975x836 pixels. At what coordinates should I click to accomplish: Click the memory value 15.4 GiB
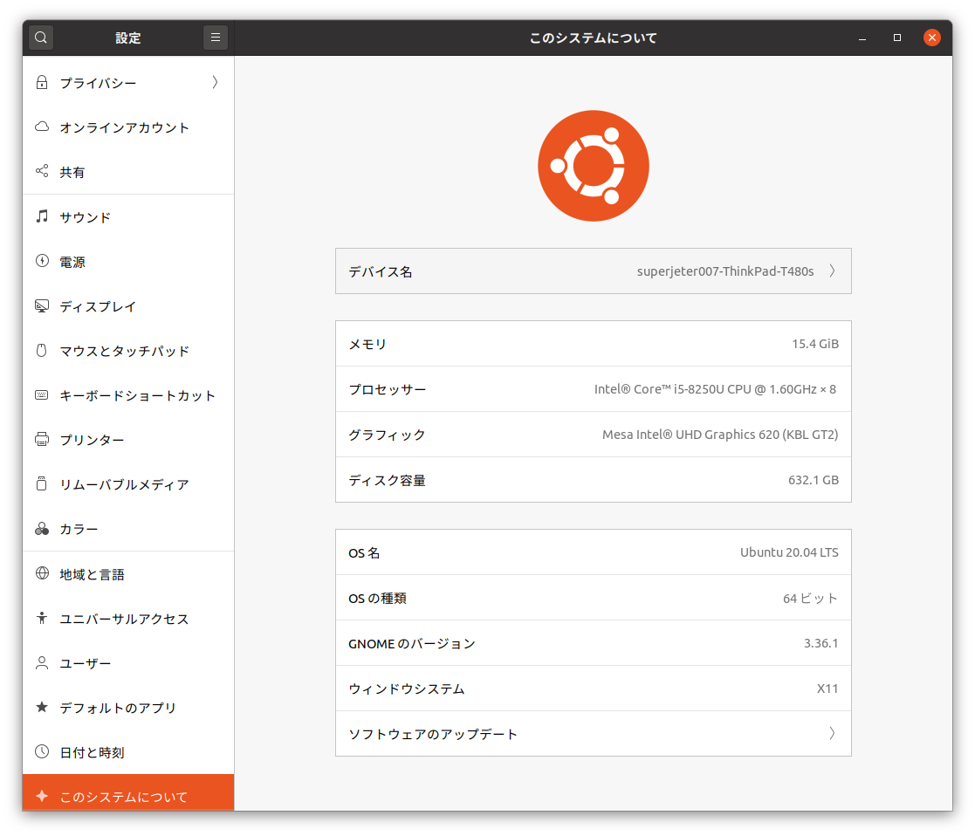tap(815, 344)
